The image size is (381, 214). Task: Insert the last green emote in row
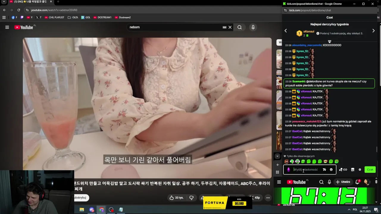337,161
